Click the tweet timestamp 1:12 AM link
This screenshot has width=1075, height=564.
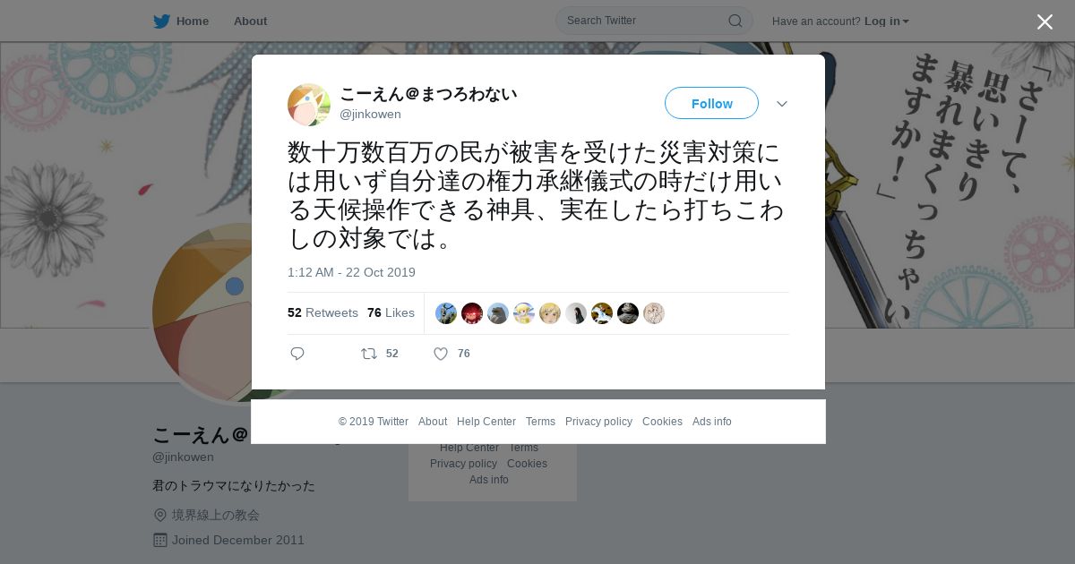click(x=351, y=272)
